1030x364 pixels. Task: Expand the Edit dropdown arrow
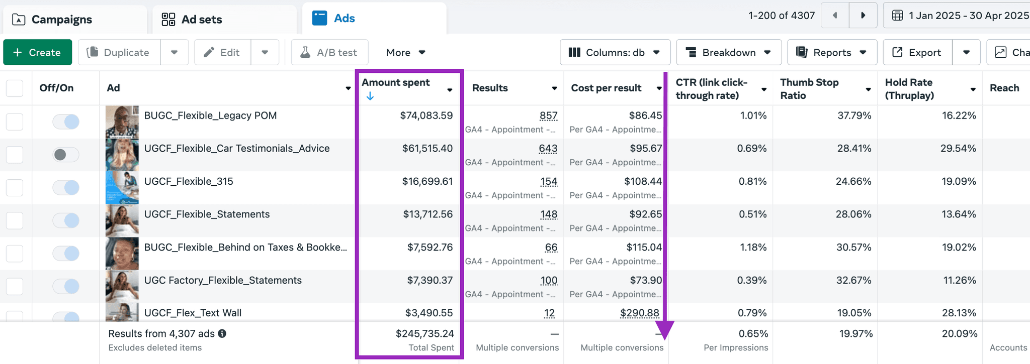[x=265, y=52]
